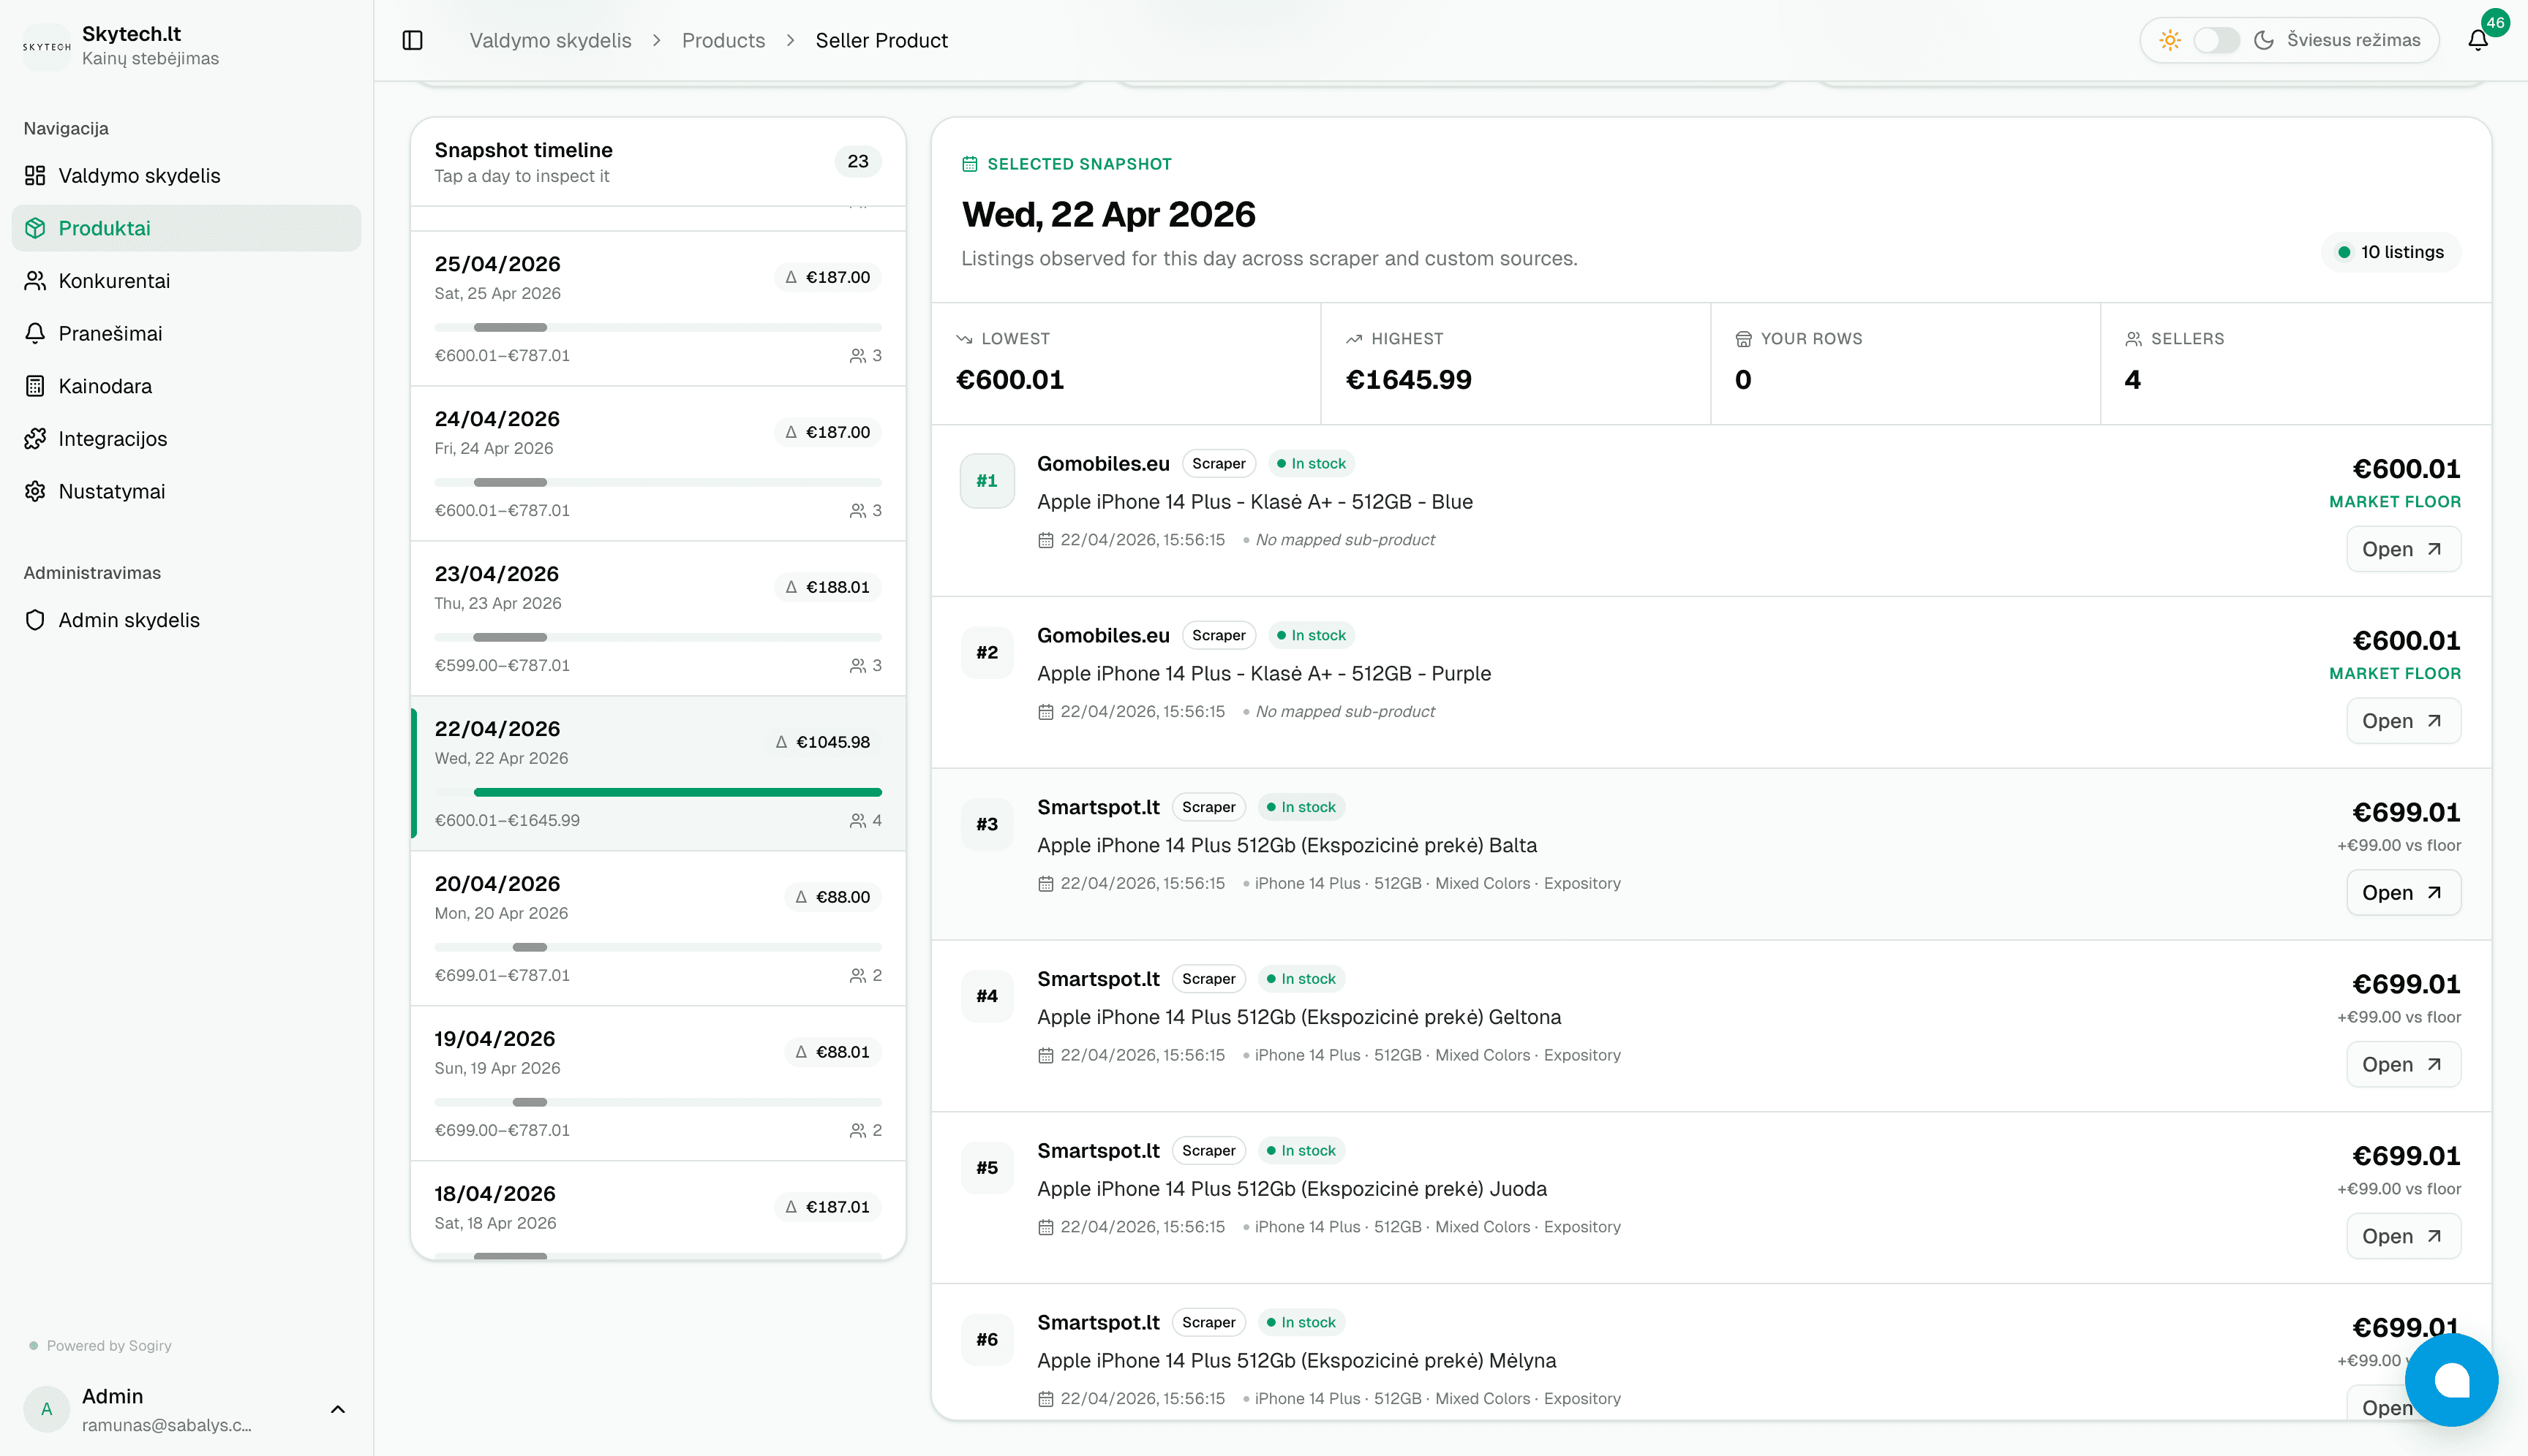Go to Integracijos in the sidebar

pyautogui.click(x=186, y=439)
